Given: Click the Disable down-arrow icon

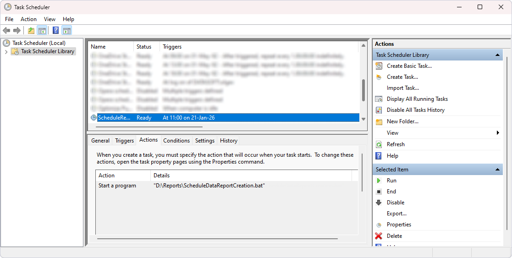Looking at the screenshot, I should 379,203.
